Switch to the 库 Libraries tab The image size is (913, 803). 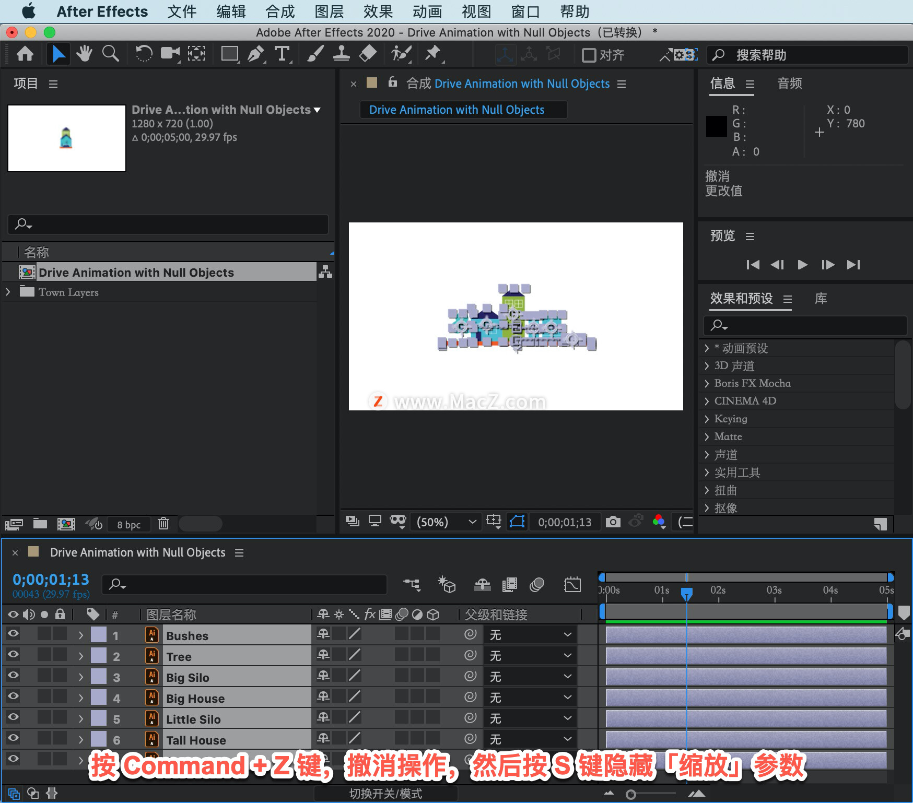tap(821, 299)
